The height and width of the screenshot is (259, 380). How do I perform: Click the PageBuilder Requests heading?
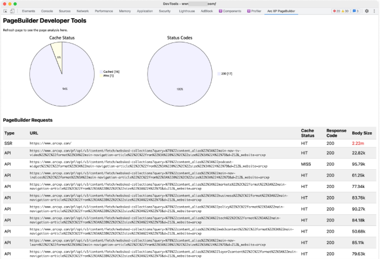pyautogui.click(x=28, y=120)
